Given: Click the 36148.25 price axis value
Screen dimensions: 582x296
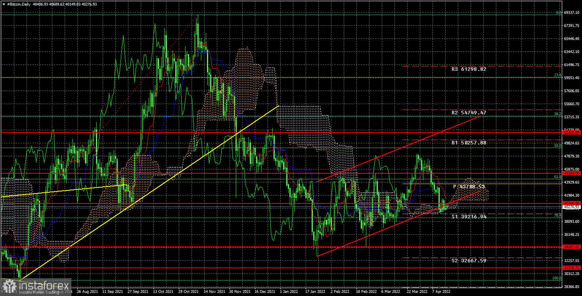Looking at the screenshot, I should pos(572,234).
